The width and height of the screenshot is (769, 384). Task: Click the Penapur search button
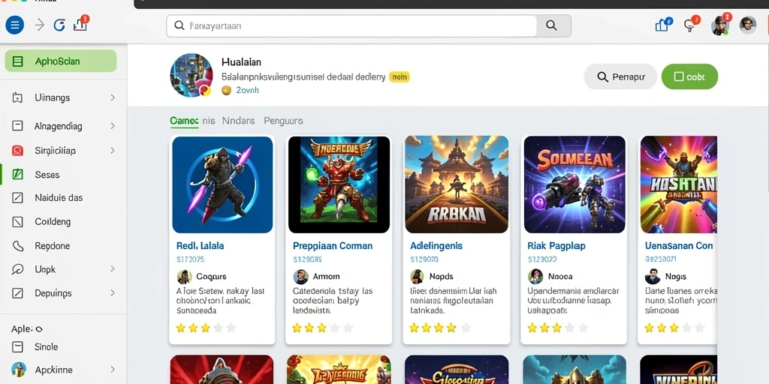[x=620, y=76]
